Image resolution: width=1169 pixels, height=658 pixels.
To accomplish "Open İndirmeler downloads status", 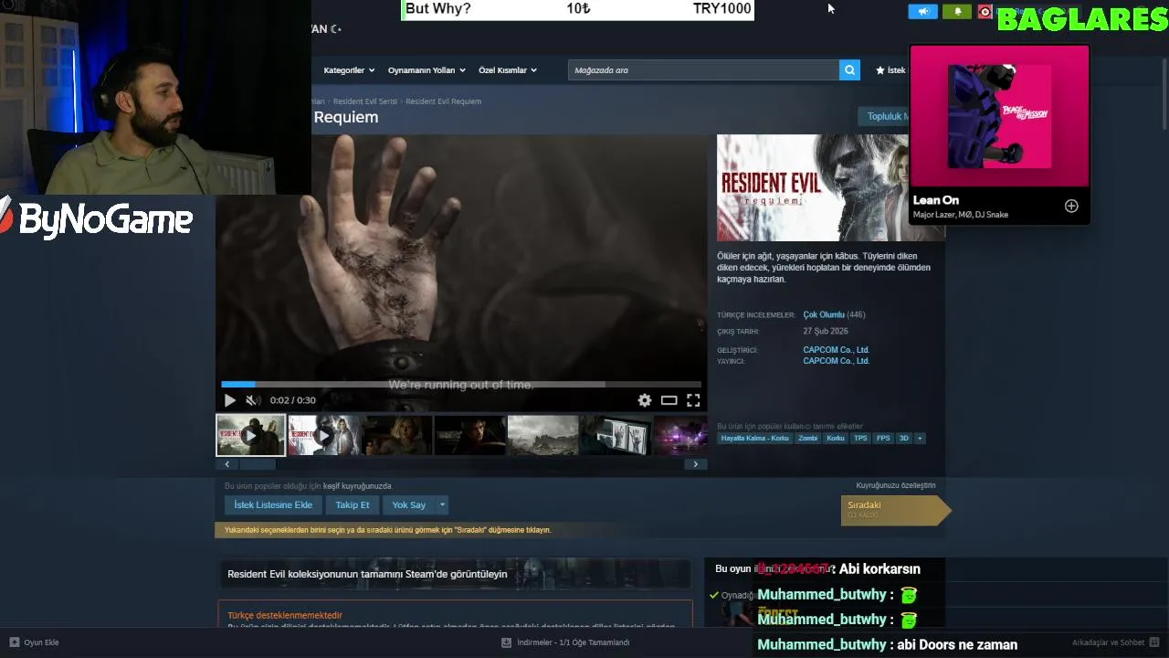I will tap(565, 642).
